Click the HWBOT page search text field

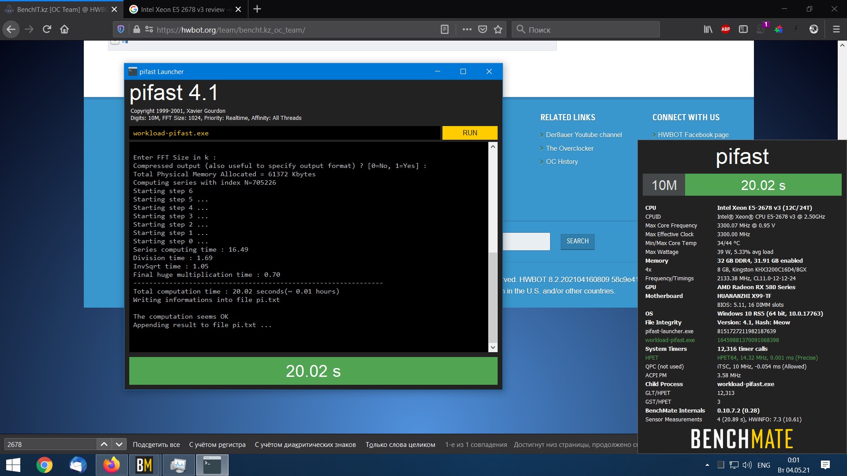(526, 242)
